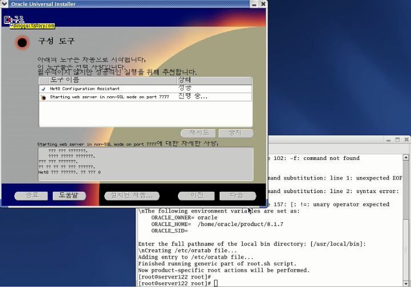Click 'command not found' line in terminal
Viewport: 411px width, 287px height.
[x=314, y=158]
